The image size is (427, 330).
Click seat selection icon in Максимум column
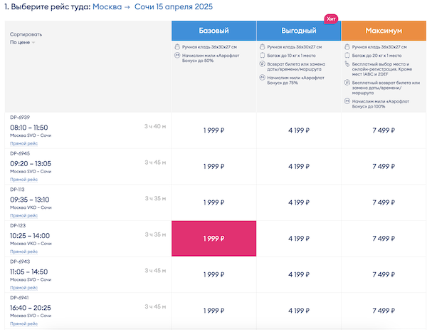346,63
